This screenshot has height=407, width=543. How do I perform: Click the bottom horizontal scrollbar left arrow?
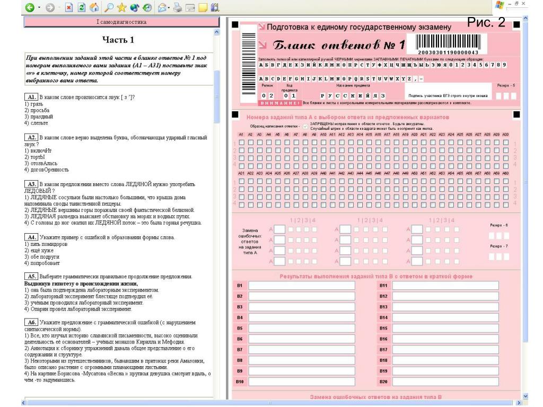point(23,403)
